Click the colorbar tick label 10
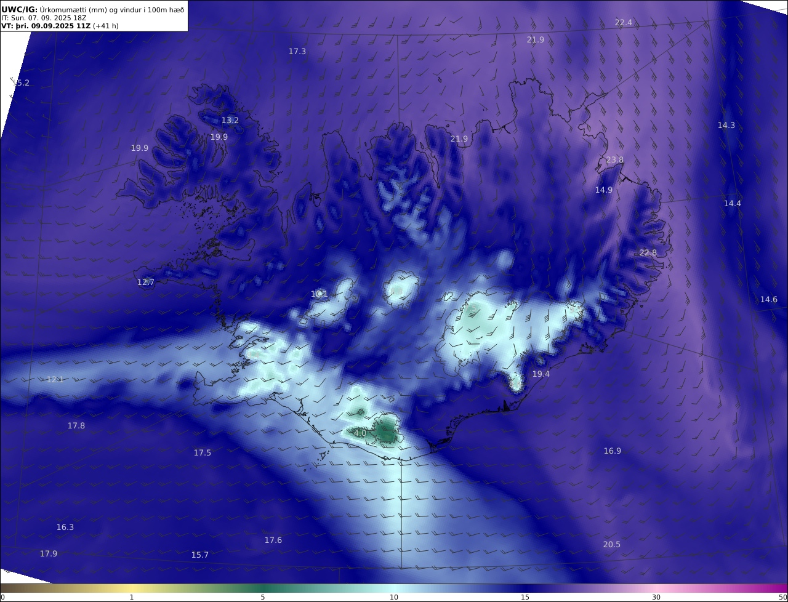This screenshot has width=788, height=602. tap(394, 597)
